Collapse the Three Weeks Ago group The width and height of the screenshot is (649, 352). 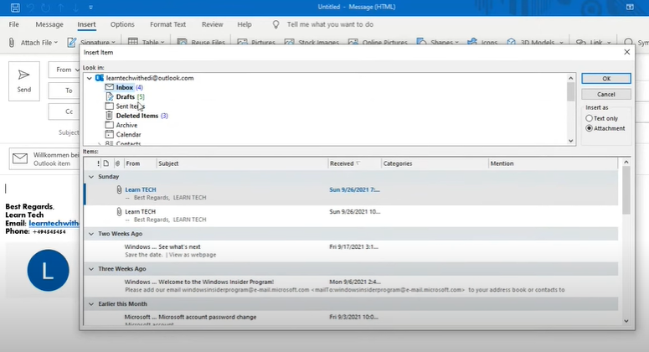point(91,269)
